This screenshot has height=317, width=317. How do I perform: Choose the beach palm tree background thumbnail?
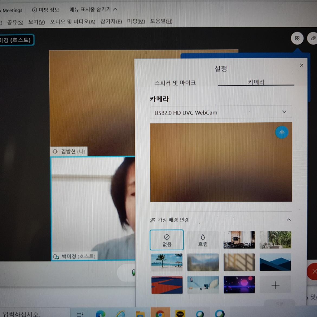coord(167,262)
